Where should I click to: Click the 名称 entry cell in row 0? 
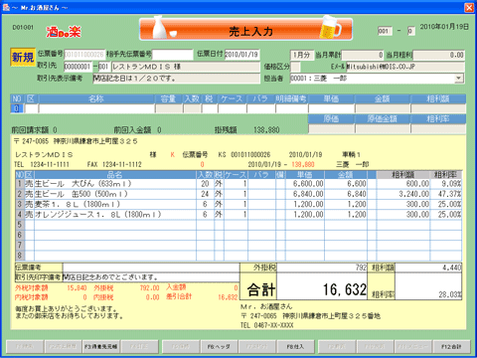(x=96, y=108)
